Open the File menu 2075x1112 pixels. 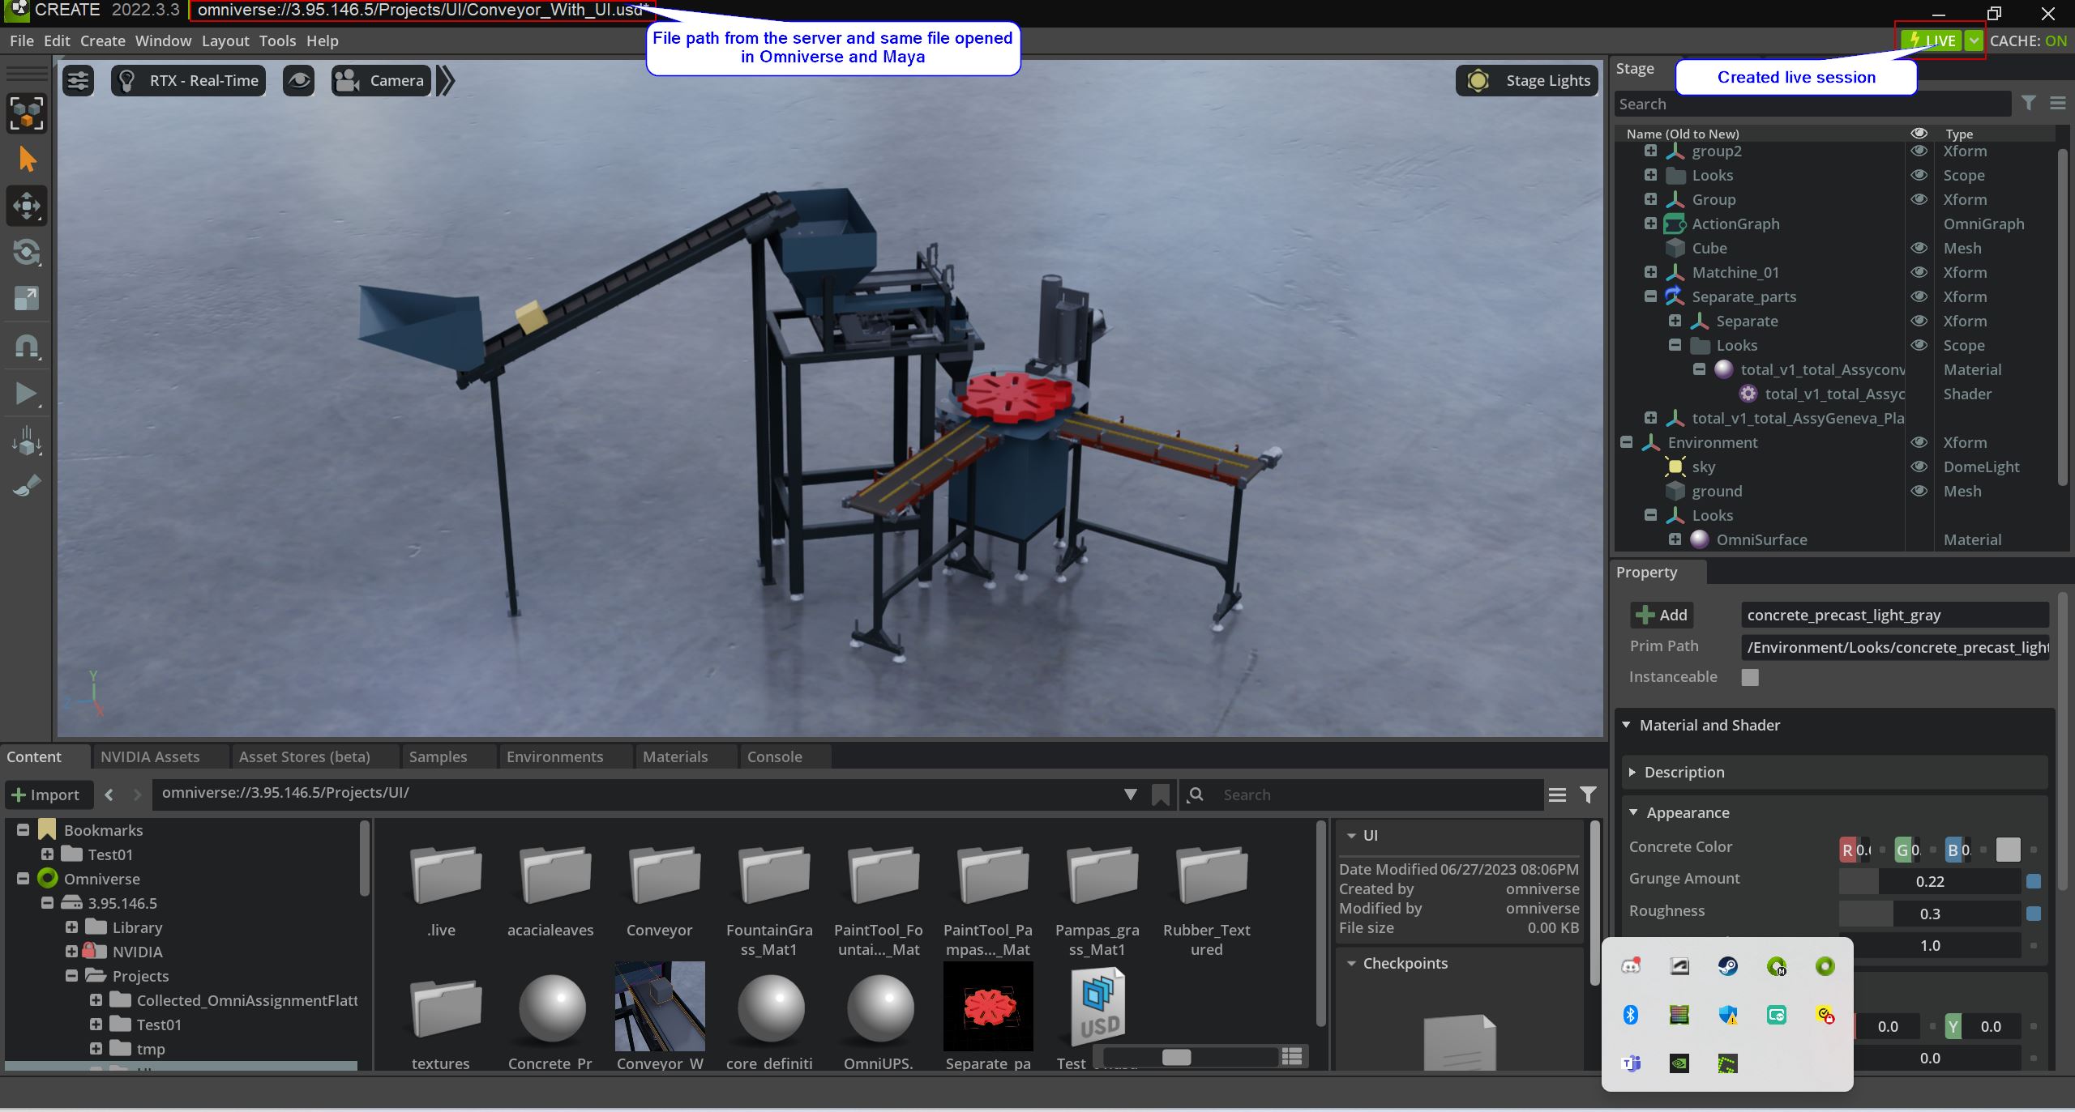point(22,40)
